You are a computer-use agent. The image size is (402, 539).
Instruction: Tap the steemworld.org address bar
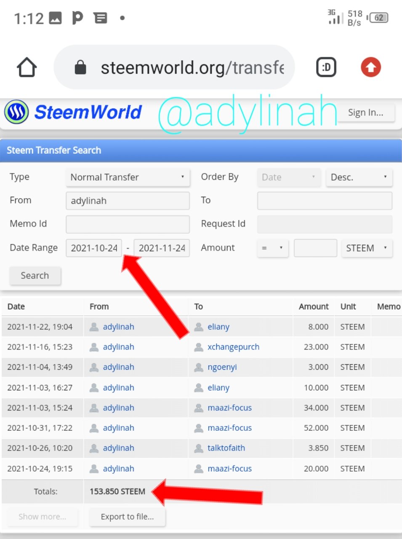click(x=174, y=67)
